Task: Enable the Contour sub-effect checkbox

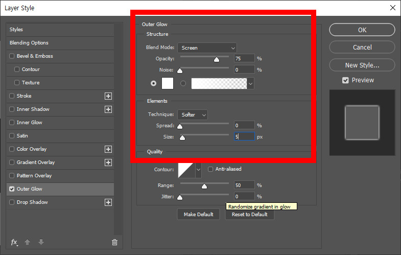Action: point(17,69)
